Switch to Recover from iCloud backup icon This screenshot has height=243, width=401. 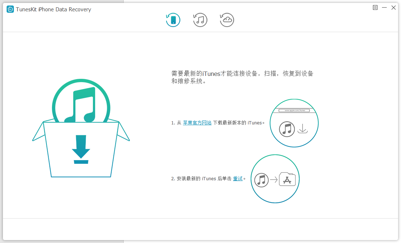click(x=227, y=20)
